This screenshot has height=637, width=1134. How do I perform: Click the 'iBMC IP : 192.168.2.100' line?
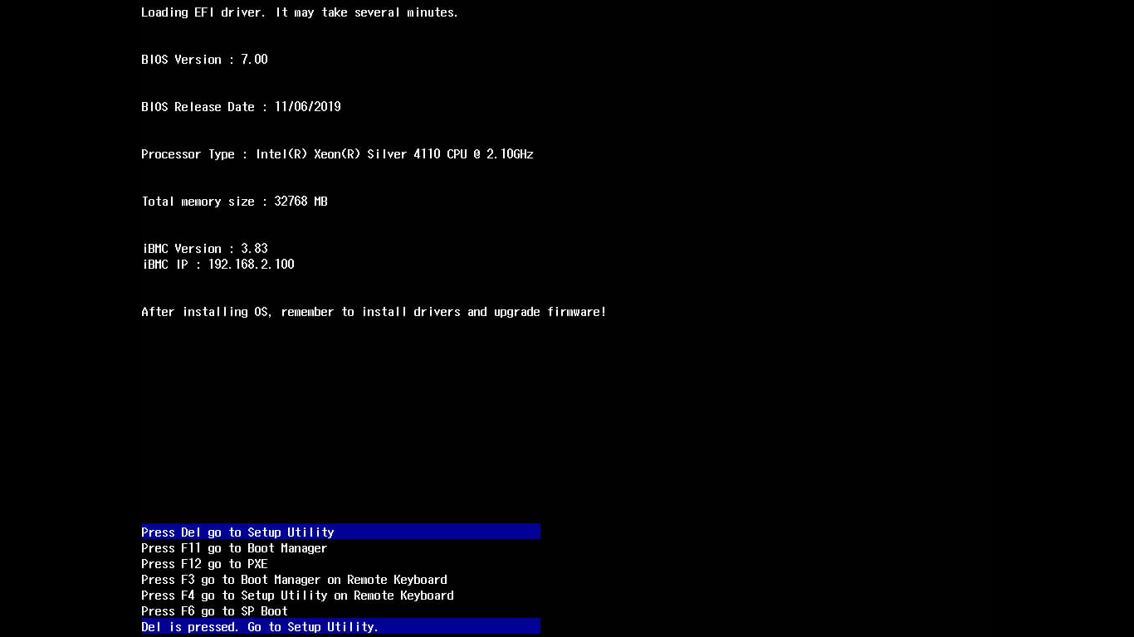[218, 265]
